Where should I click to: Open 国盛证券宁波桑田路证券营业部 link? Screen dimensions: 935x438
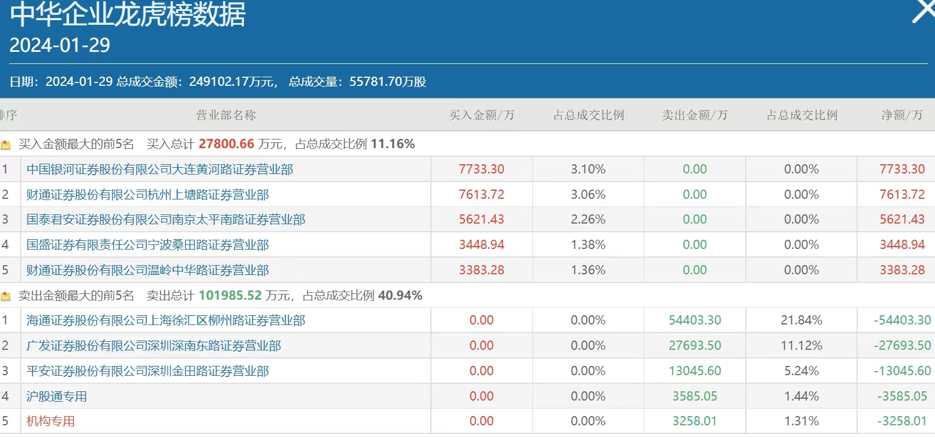coord(148,245)
